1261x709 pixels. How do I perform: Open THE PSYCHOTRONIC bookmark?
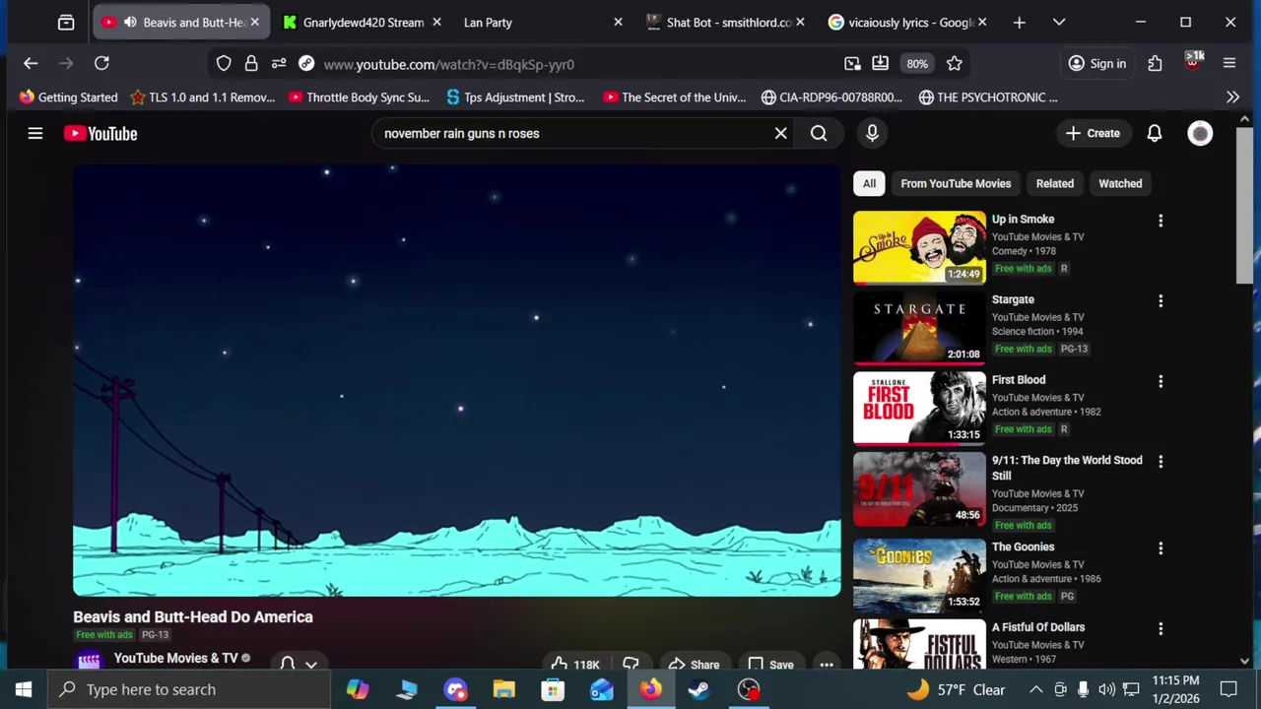point(988,97)
